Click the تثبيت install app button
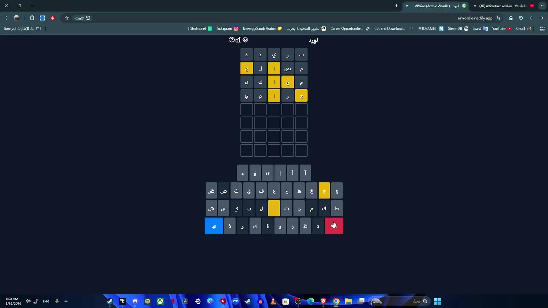 (x=83, y=18)
